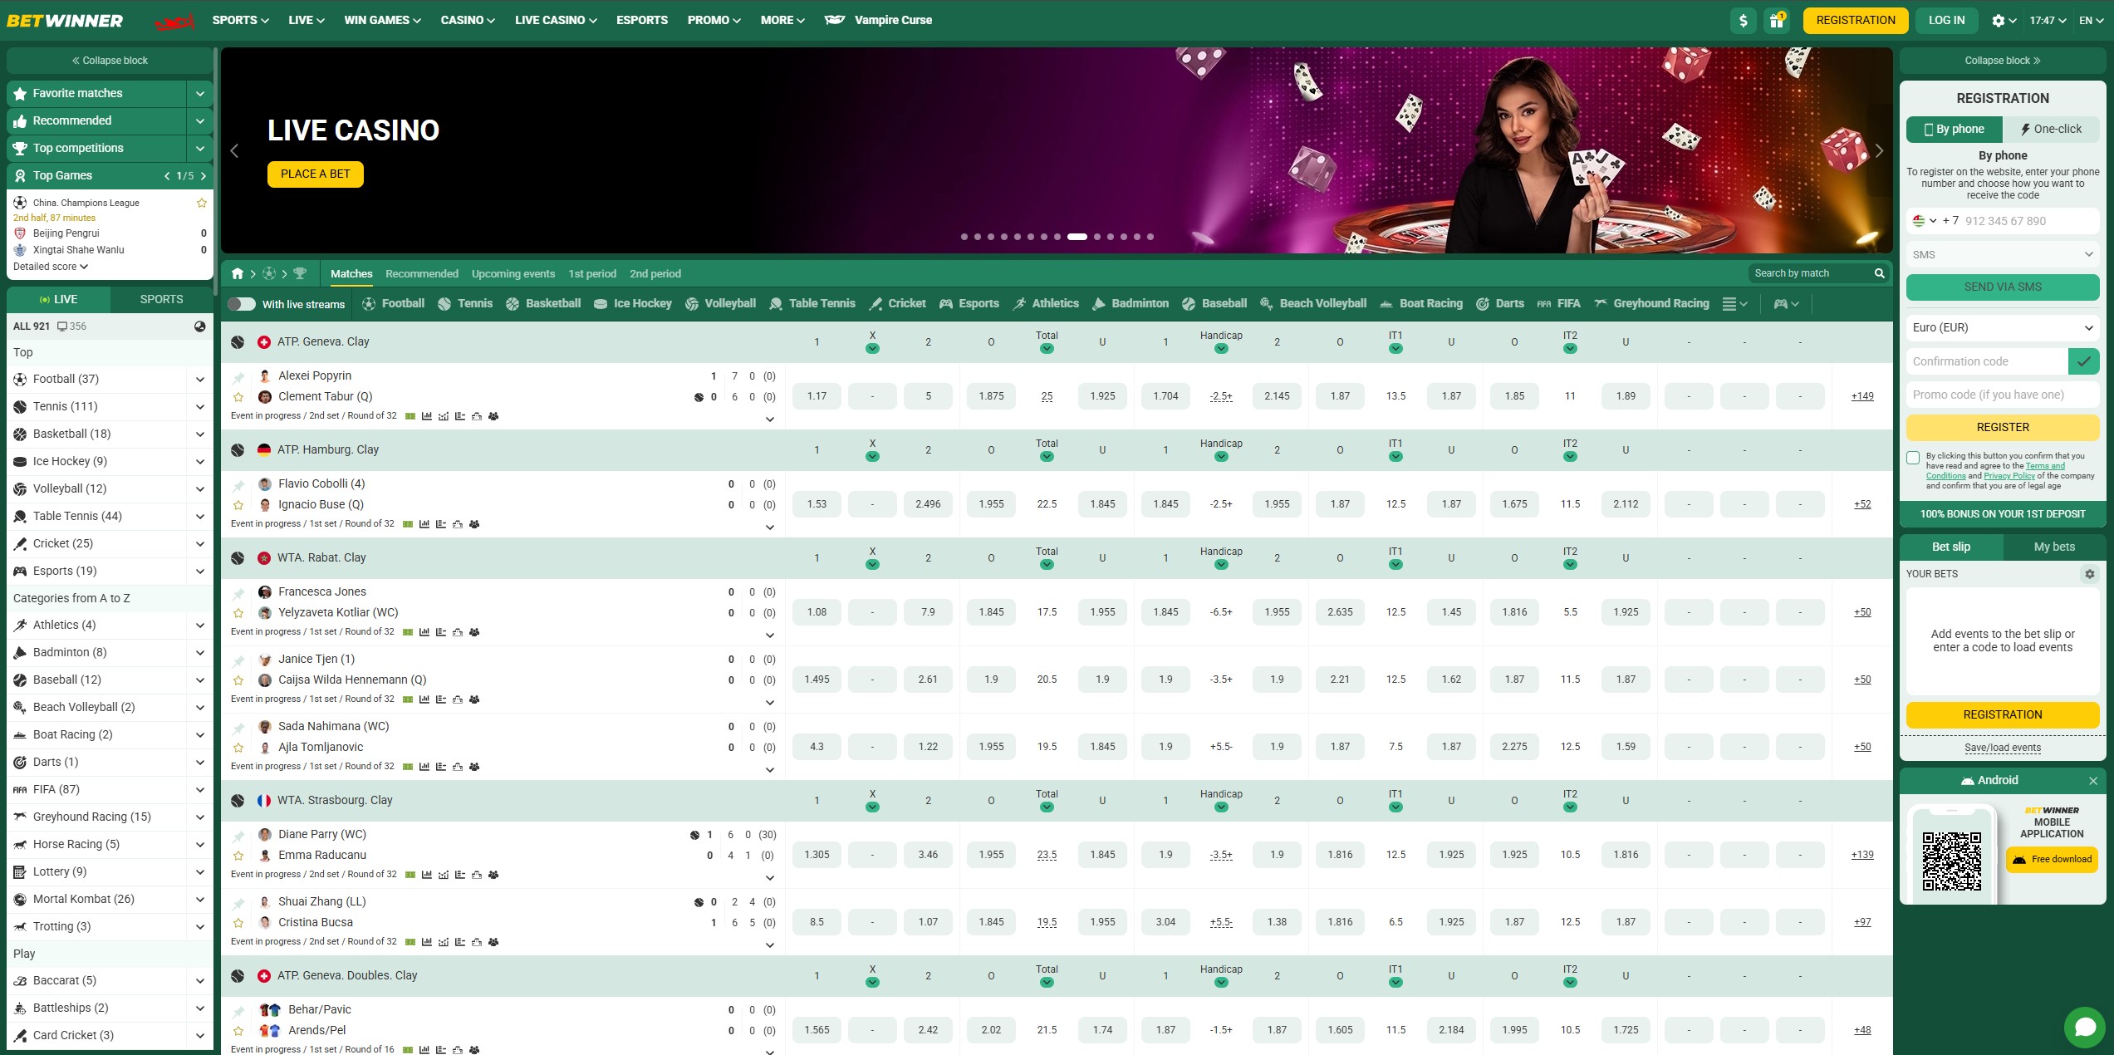Open gamepad icon menu in sports bar
The height and width of the screenshot is (1055, 2114).
click(x=1785, y=304)
